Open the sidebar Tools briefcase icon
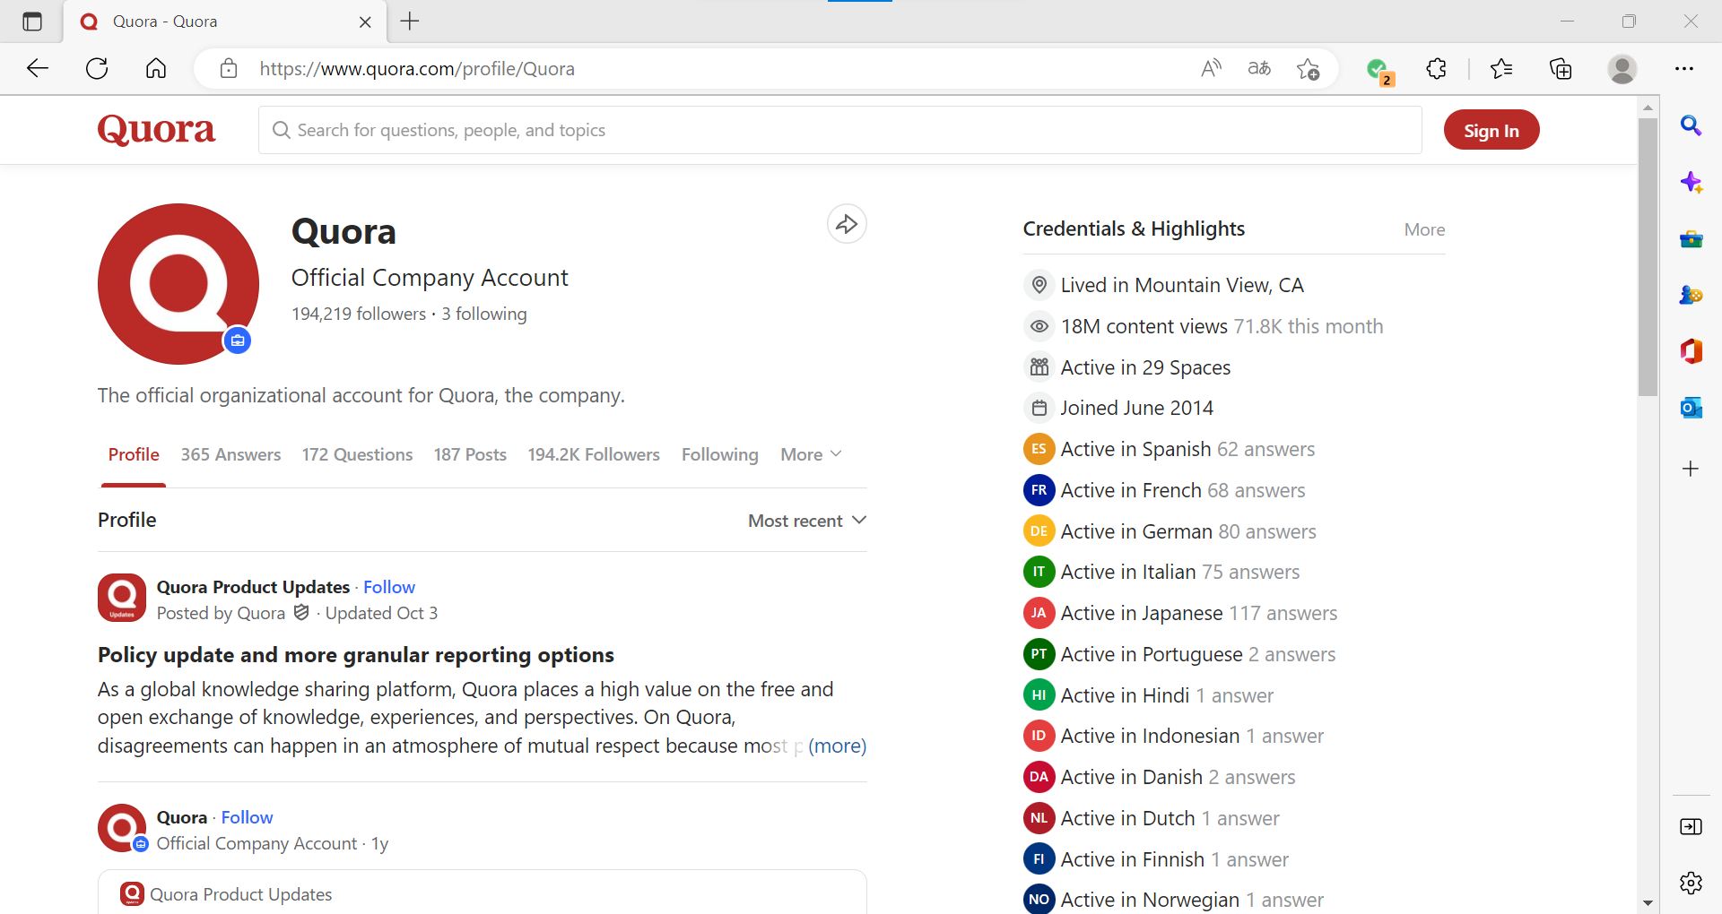Viewport: 1722px width, 914px height. coord(1691,238)
